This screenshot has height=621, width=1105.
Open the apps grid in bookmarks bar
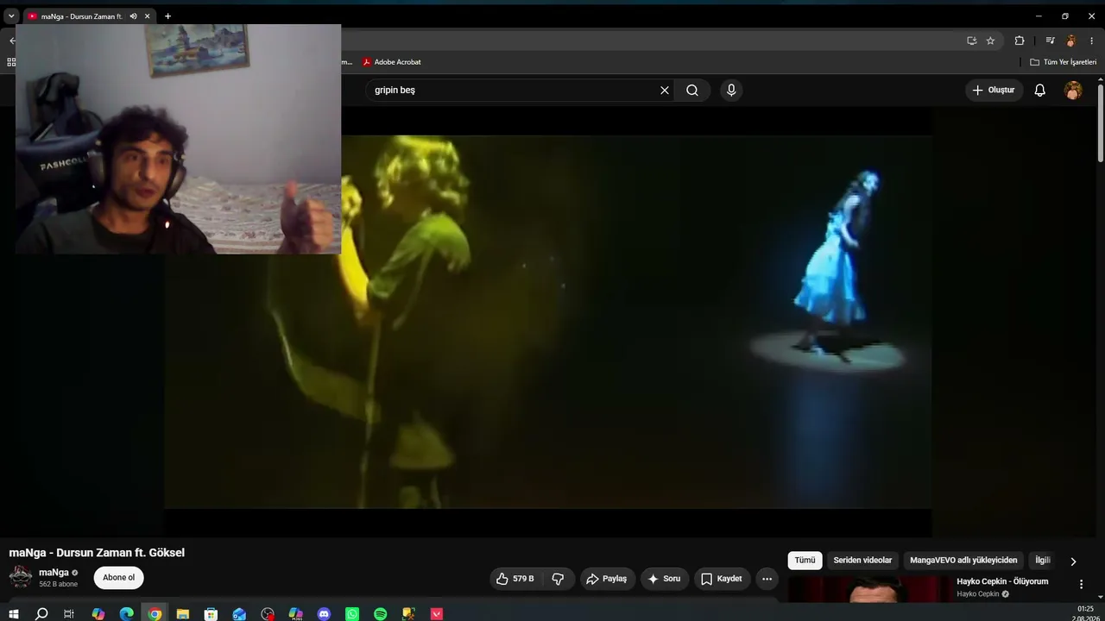(11, 62)
